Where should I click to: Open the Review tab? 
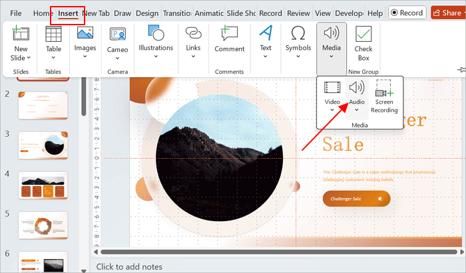pos(298,13)
